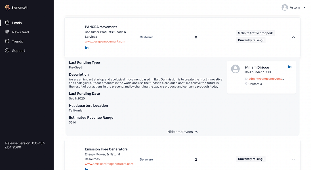311x170 pixels.
Task: Click the location pin icon in contact card
Action: [x=246, y=84]
